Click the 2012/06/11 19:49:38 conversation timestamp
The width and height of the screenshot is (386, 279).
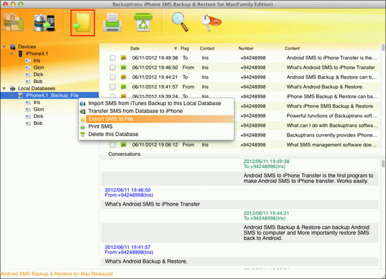[266, 162]
